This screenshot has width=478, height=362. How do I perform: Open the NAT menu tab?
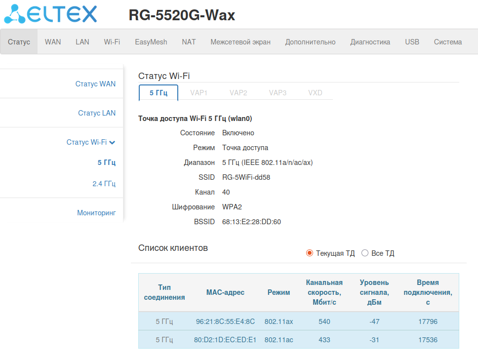(189, 42)
